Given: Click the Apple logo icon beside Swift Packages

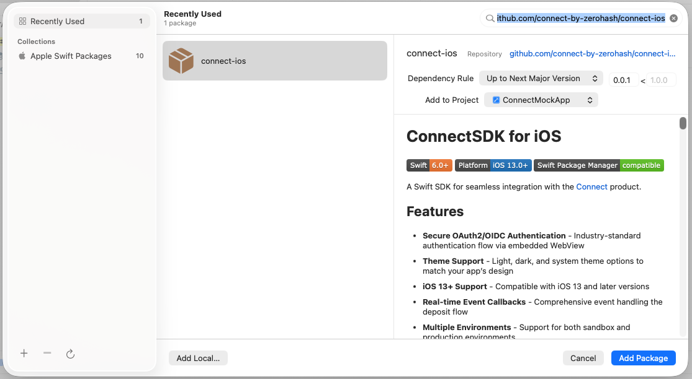Looking at the screenshot, I should pyautogui.click(x=22, y=56).
